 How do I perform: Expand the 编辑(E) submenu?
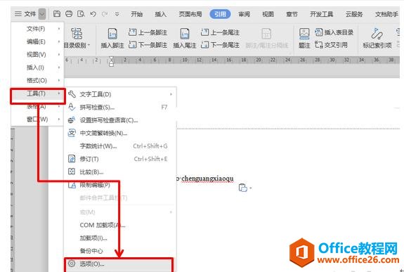[x=37, y=41]
